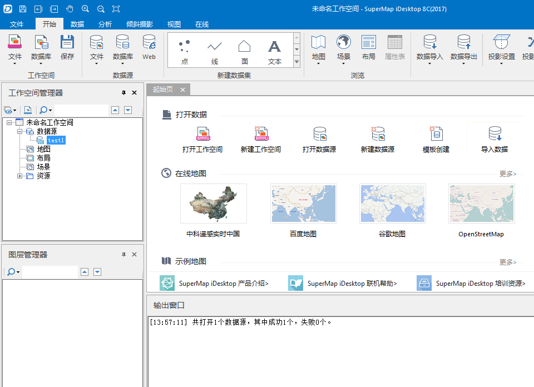The width and height of the screenshot is (534, 387).
Task: Click the Scene globe button
Action: tap(344, 49)
